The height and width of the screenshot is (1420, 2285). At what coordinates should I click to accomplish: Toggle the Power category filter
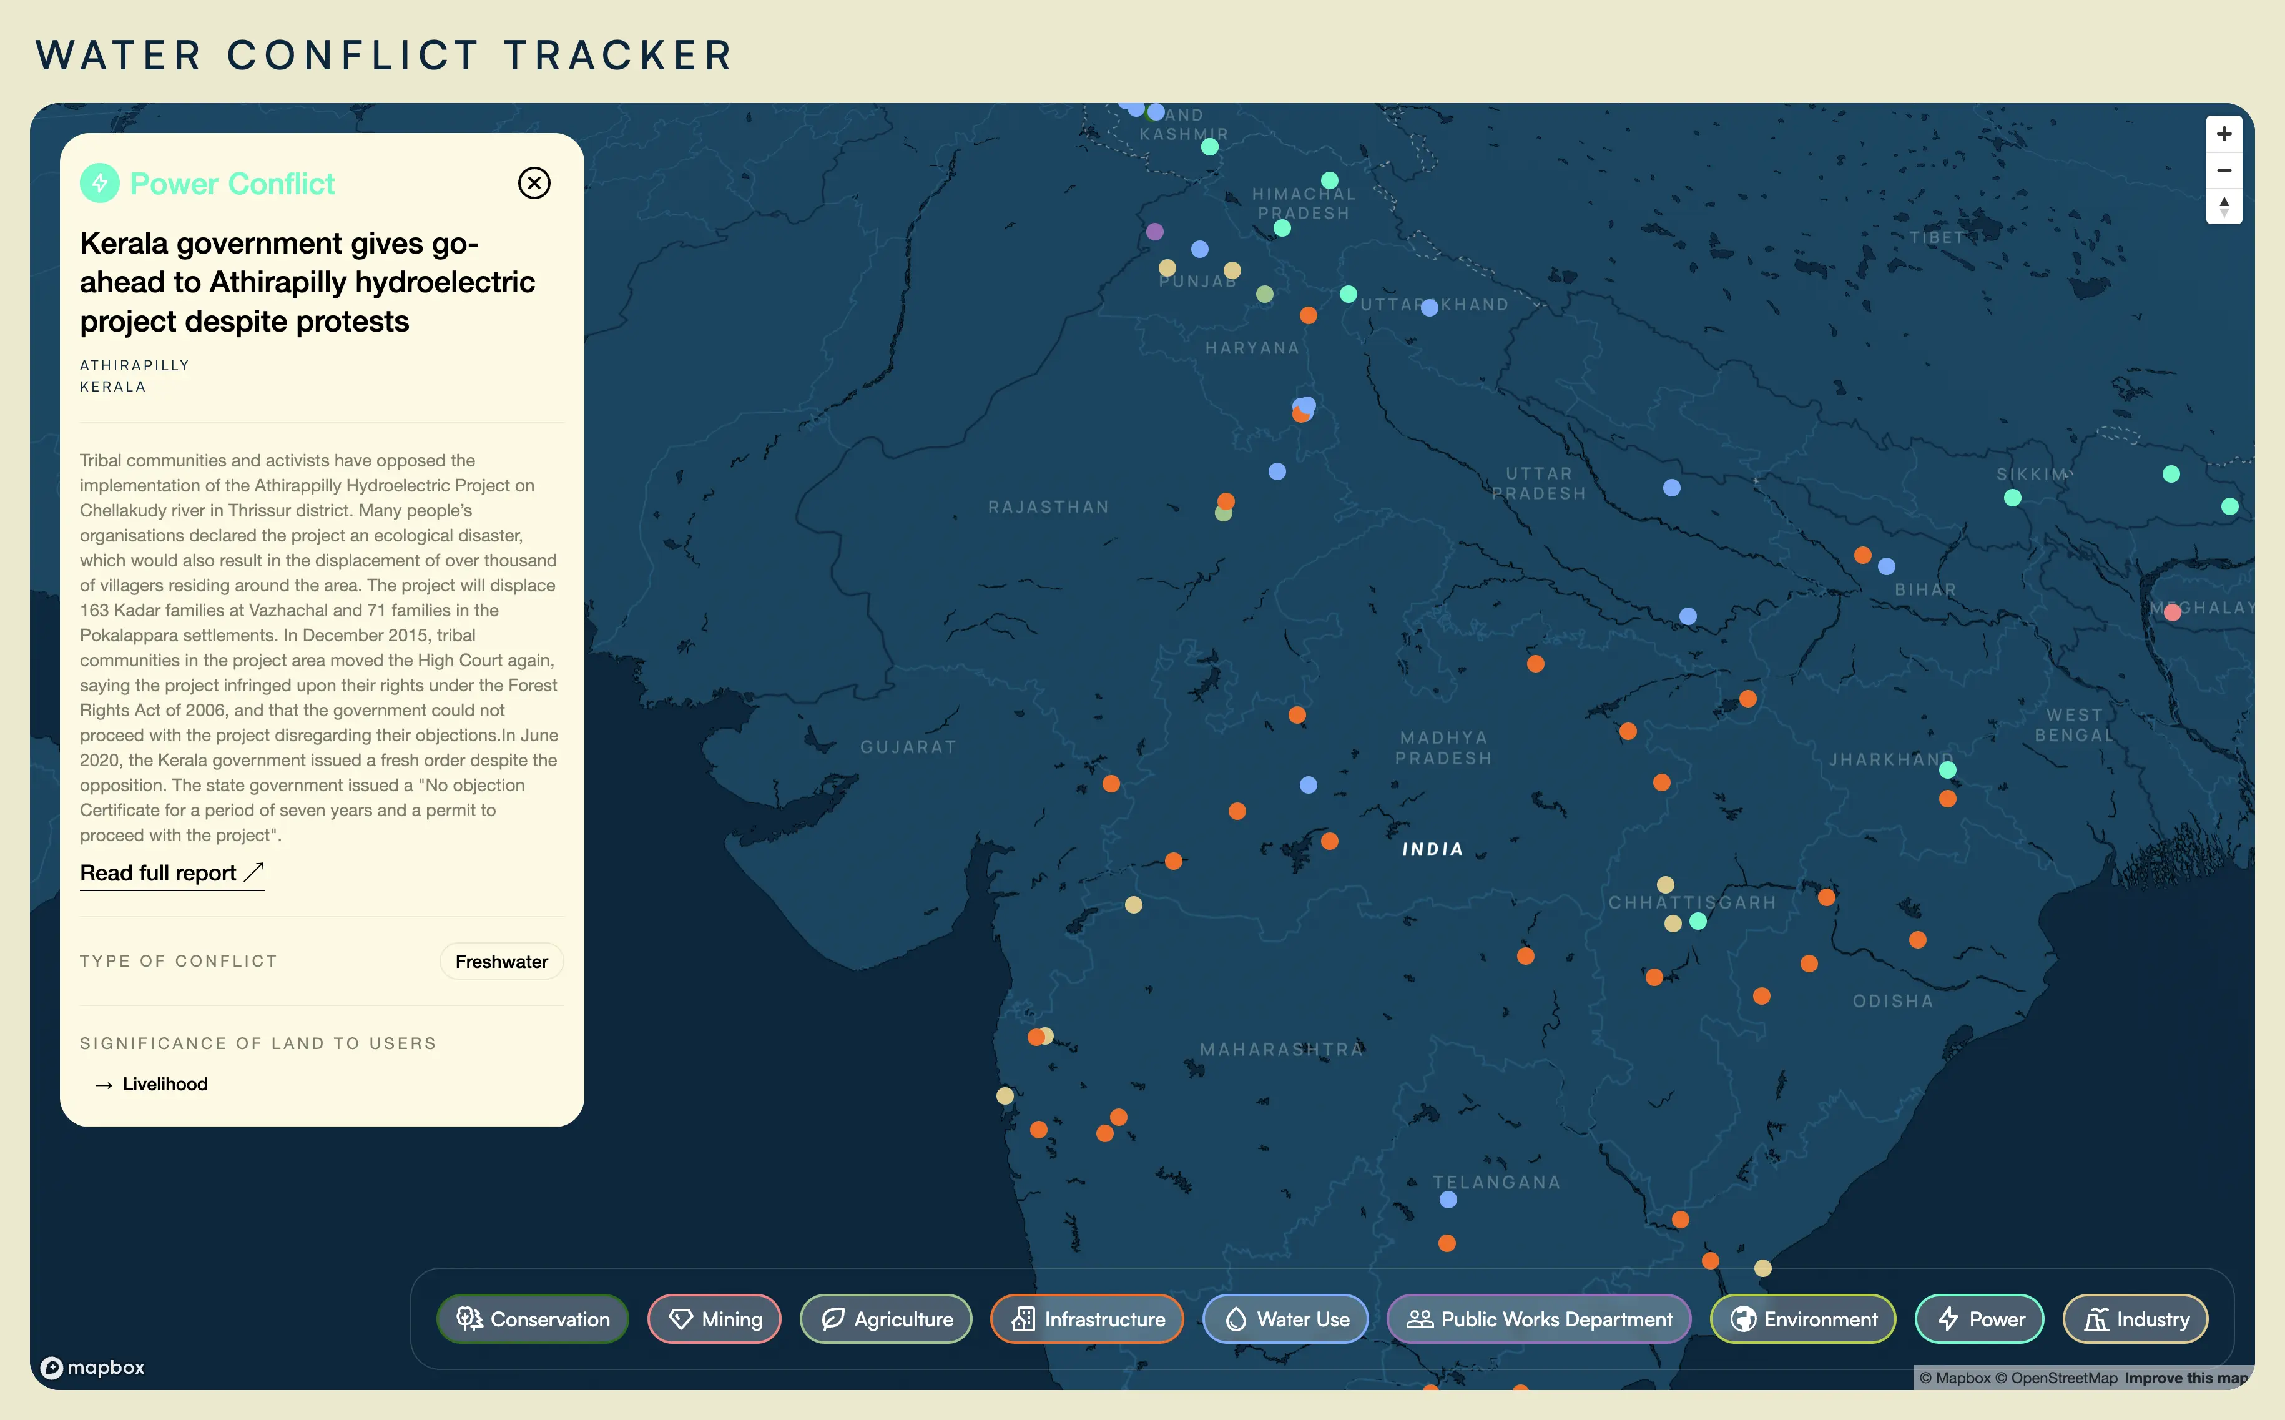pos(1979,1319)
